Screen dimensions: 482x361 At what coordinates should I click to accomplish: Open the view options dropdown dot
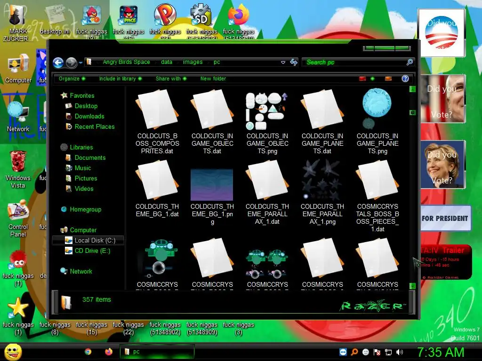[373, 78]
